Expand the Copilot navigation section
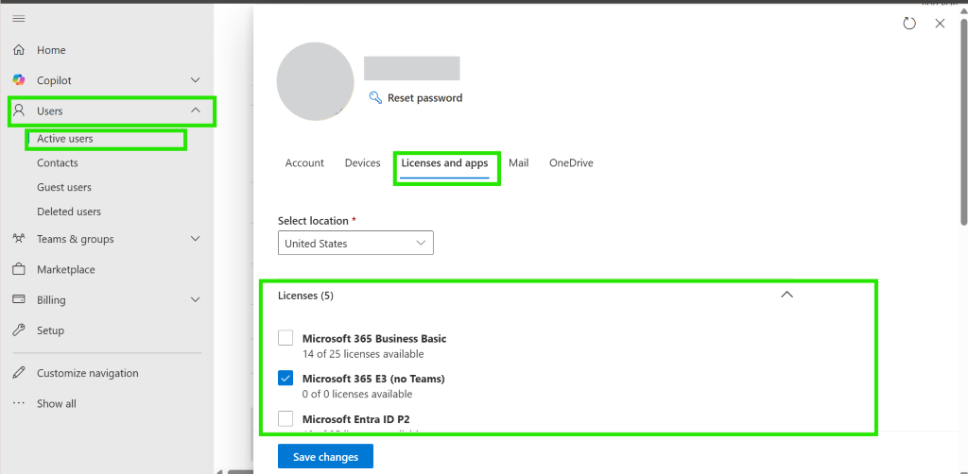Image resolution: width=968 pixels, height=474 pixels. click(x=196, y=80)
